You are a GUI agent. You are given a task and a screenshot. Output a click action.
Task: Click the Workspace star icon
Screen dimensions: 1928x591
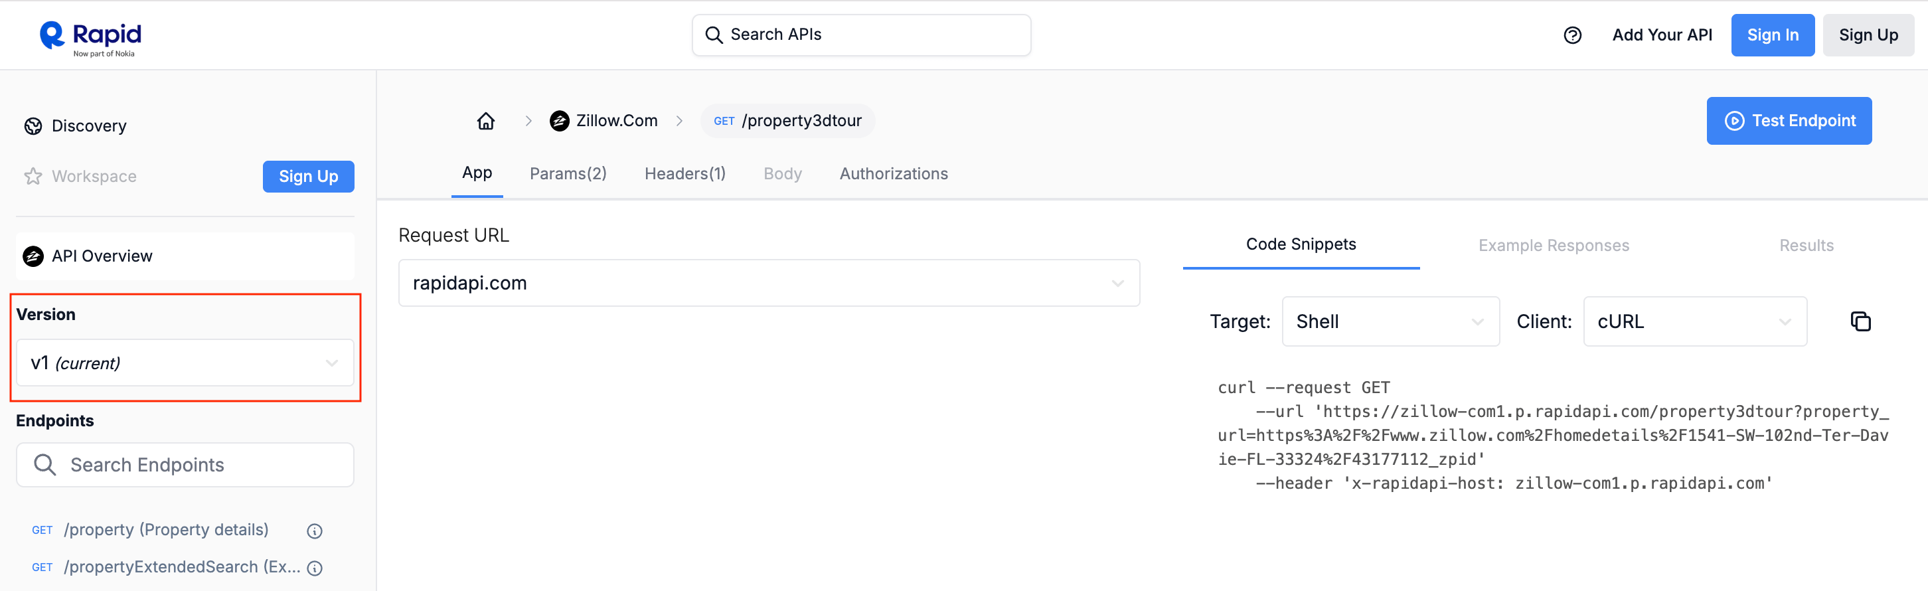click(33, 176)
